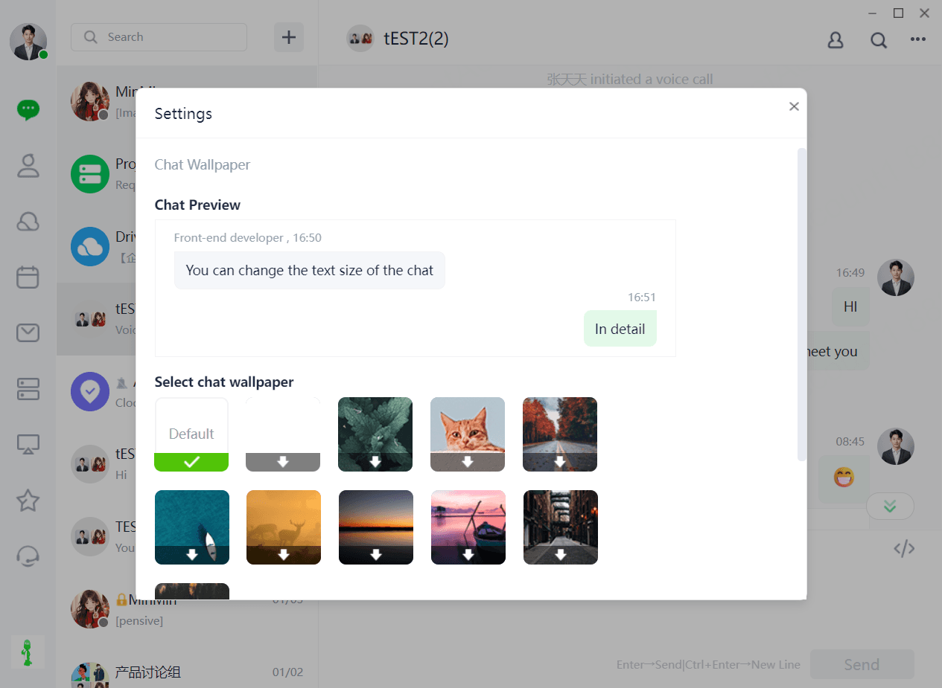
Task: Select the autumn road wallpaper
Action: coord(560,434)
